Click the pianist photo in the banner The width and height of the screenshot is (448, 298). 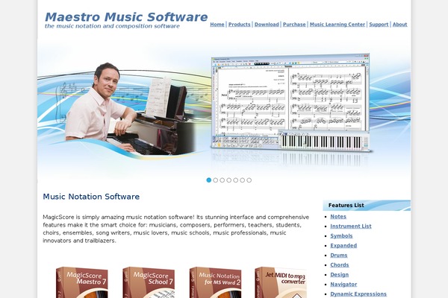130,109
